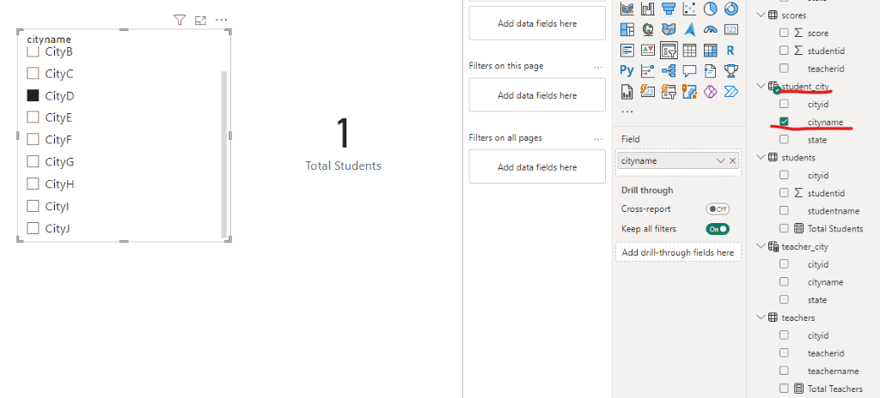Select the Funnel chart visual
Screen dimensions: 880x398
point(669,9)
